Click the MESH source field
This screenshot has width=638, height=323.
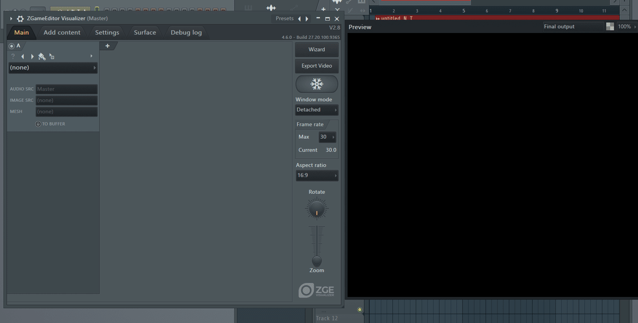pos(66,111)
